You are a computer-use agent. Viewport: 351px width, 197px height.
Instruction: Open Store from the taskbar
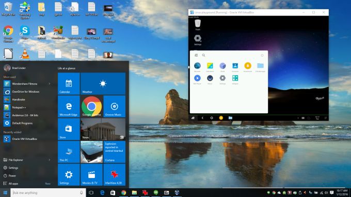click(x=113, y=192)
